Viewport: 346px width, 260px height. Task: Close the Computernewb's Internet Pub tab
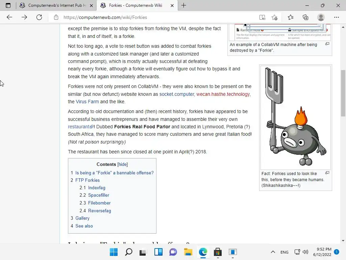pos(91,5)
